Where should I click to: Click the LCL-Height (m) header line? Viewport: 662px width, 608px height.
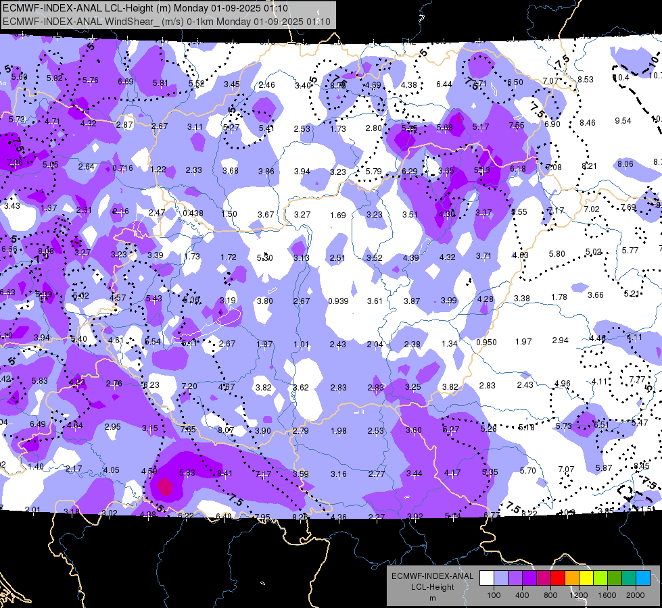(x=145, y=8)
